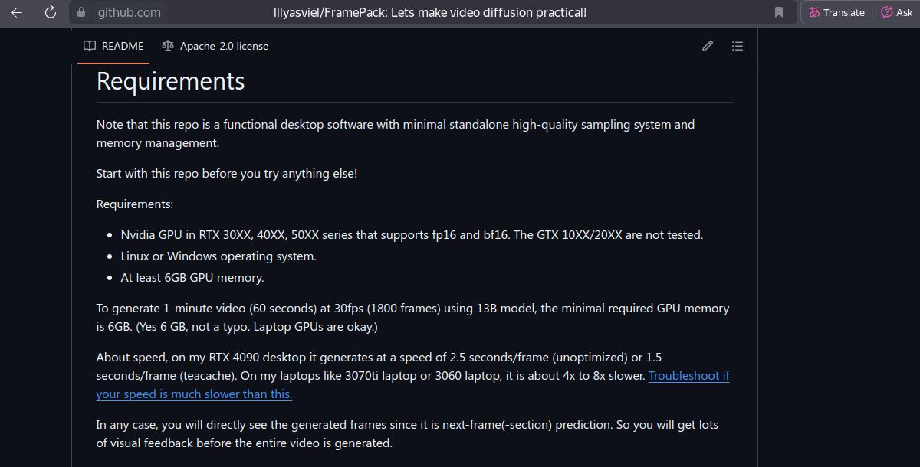Click the page title in the browser bar
The image size is (920, 467).
[x=429, y=12]
